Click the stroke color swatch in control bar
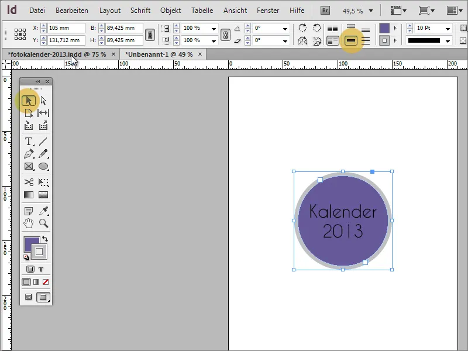 (x=384, y=40)
